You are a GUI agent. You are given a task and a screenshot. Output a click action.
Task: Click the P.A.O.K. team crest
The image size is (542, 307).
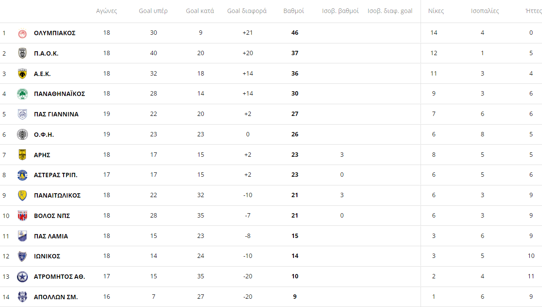pyautogui.click(x=22, y=53)
